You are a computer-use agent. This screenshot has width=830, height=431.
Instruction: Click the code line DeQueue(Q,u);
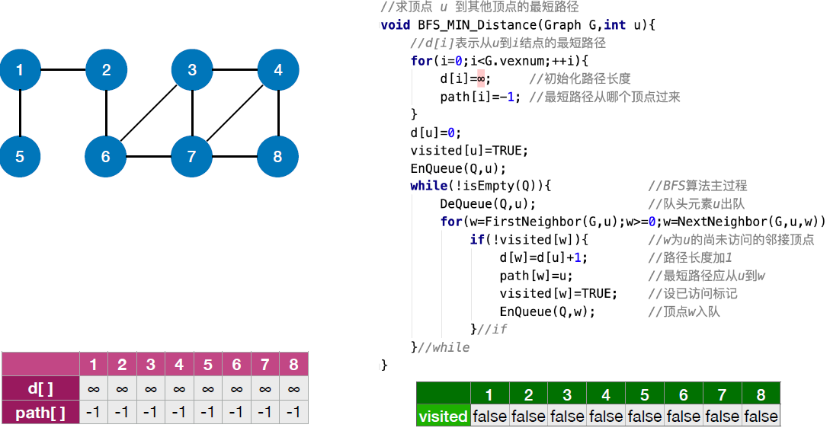click(x=488, y=203)
